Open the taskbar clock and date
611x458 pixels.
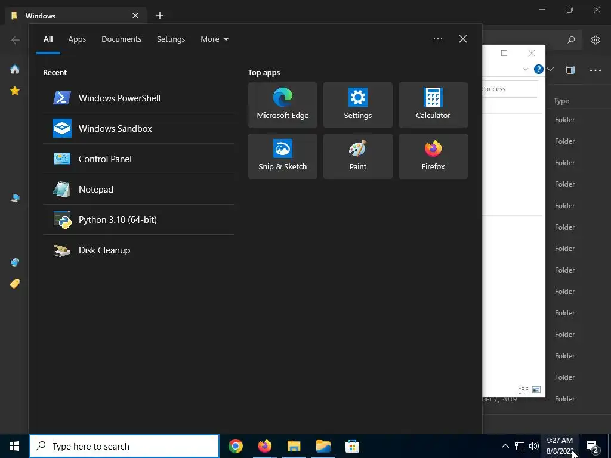coord(560,446)
